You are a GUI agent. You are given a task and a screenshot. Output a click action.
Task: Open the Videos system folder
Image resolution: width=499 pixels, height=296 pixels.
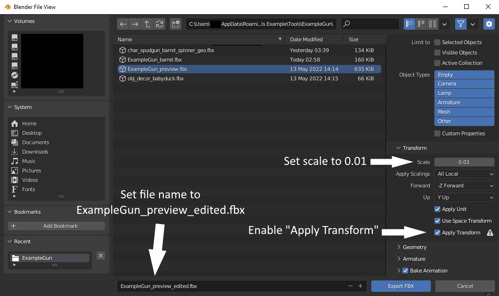tap(30, 180)
